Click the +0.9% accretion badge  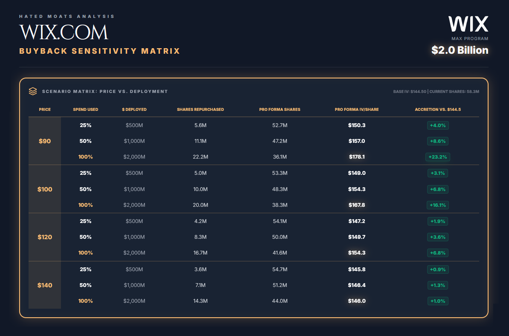click(x=437, y=269)
